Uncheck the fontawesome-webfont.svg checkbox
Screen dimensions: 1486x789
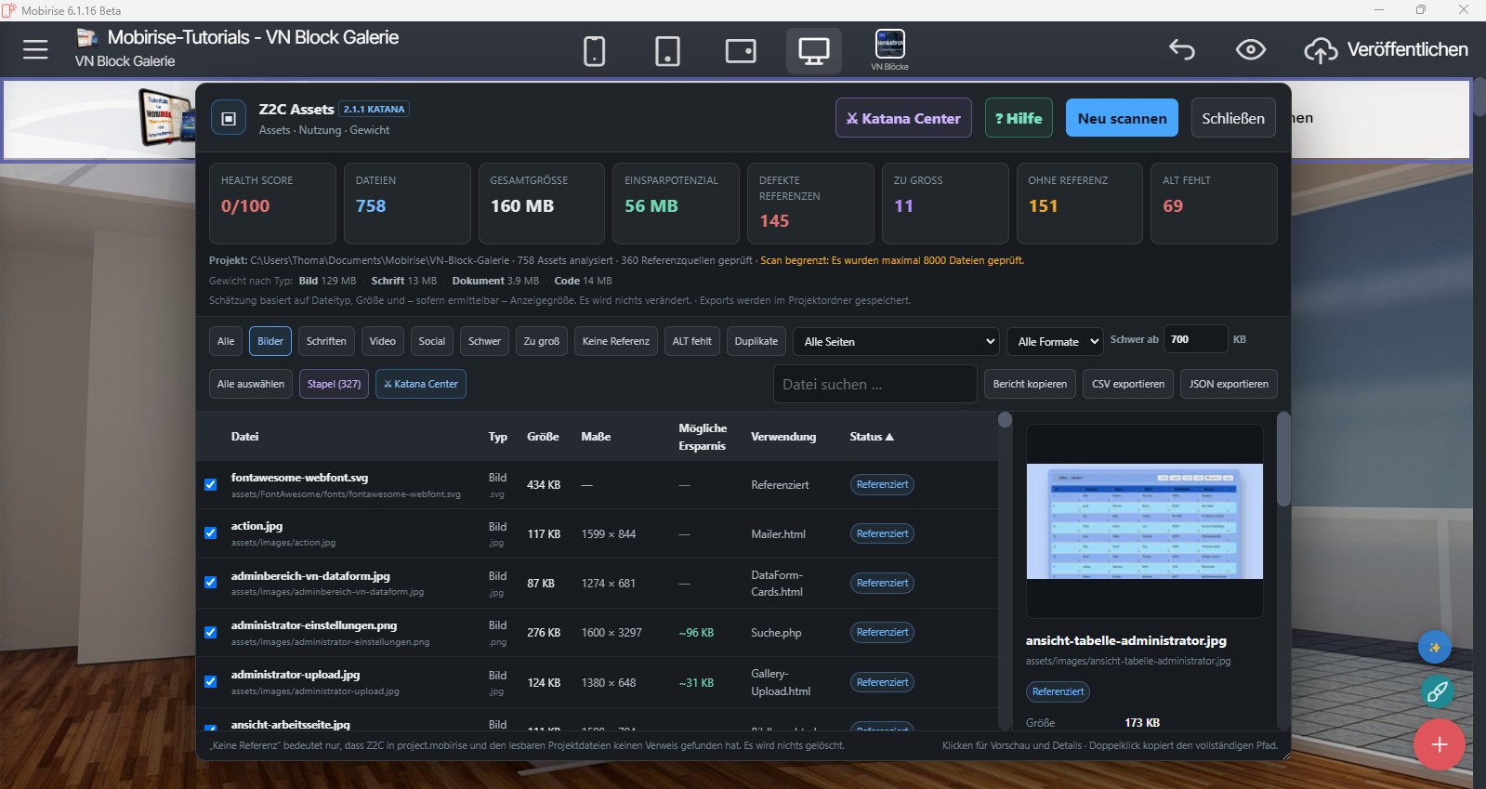coord(210,484)
